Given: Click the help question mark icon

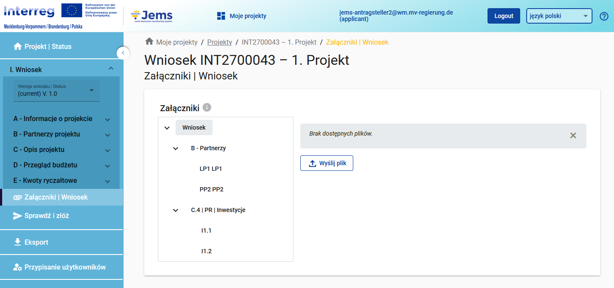Looking at the screenshot, I should pyautogui.click(x=604, y=16).
